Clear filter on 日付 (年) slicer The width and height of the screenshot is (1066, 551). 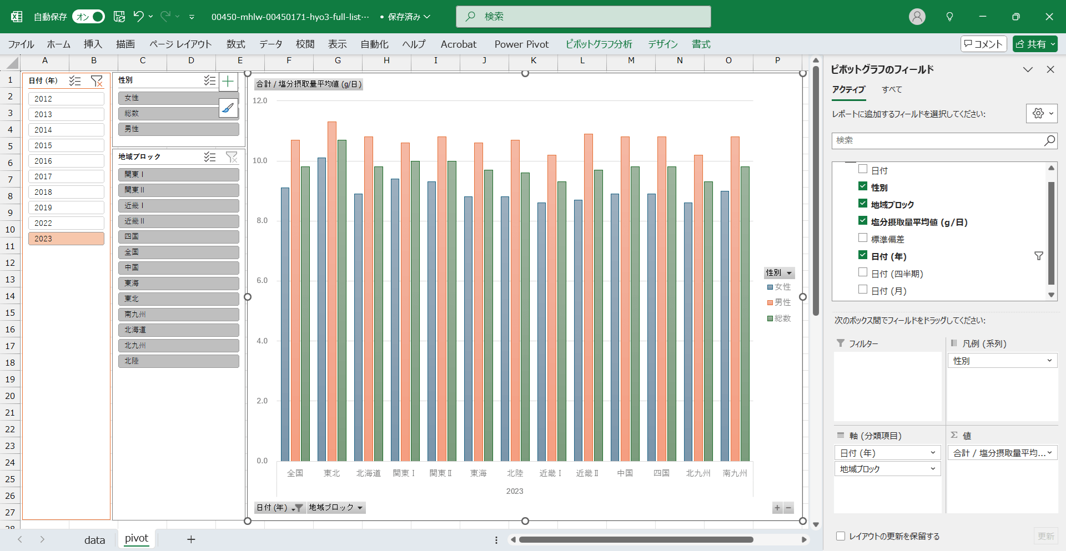coord(97,81)
